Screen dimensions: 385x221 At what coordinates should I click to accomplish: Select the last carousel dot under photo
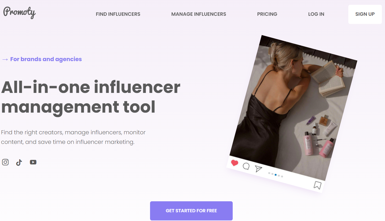click(x=282, y=177)
